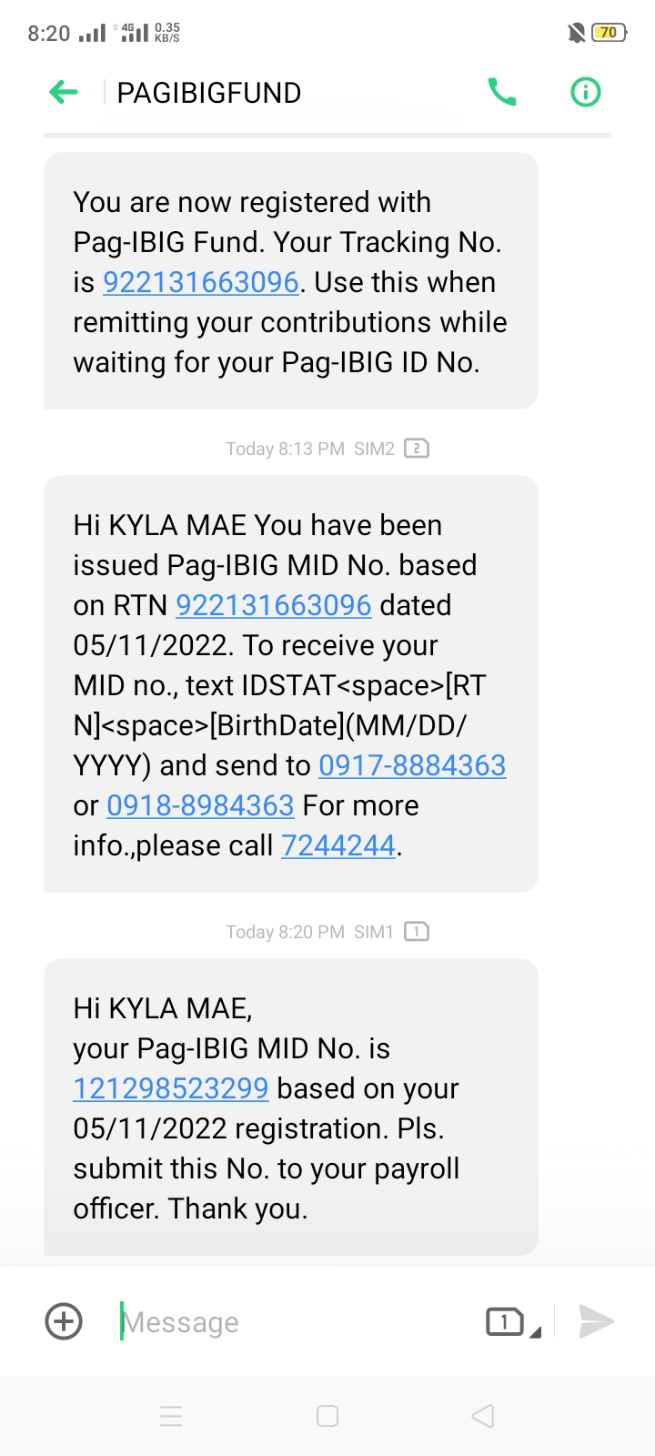Tap RTN 922131663096 link in second message
655x1456 pixels.
pos(273,605)
